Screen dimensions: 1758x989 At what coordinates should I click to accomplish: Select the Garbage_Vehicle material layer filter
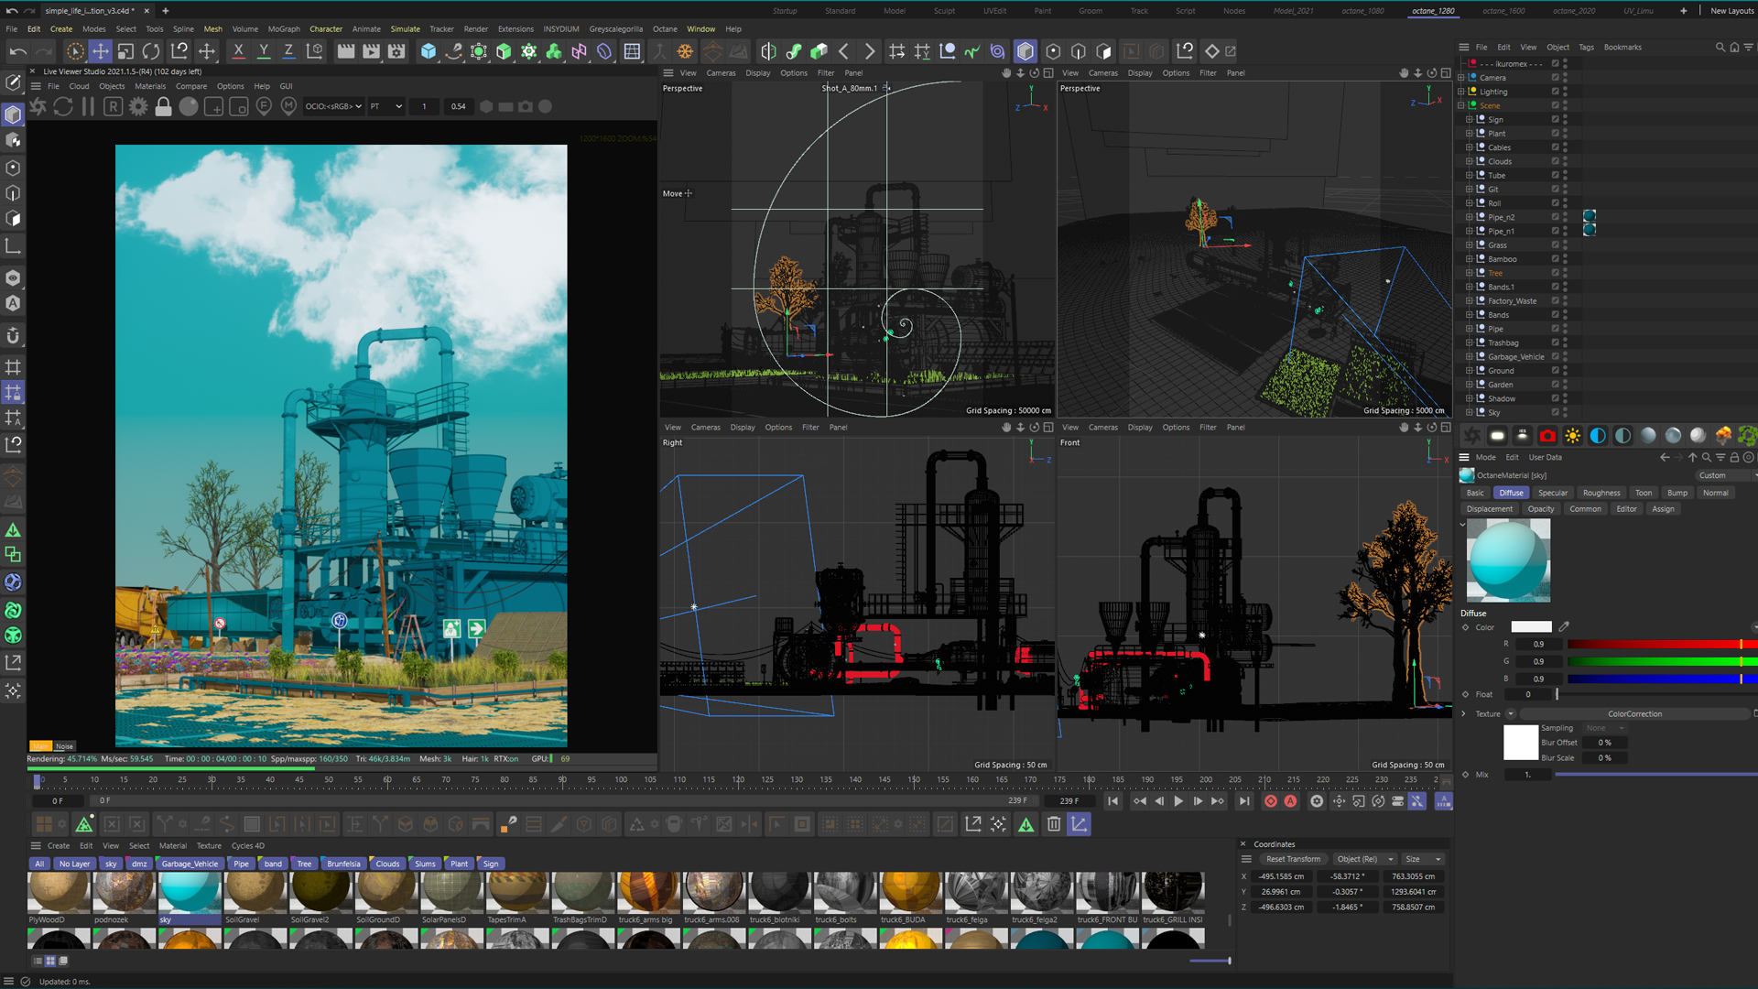[190, 864]
